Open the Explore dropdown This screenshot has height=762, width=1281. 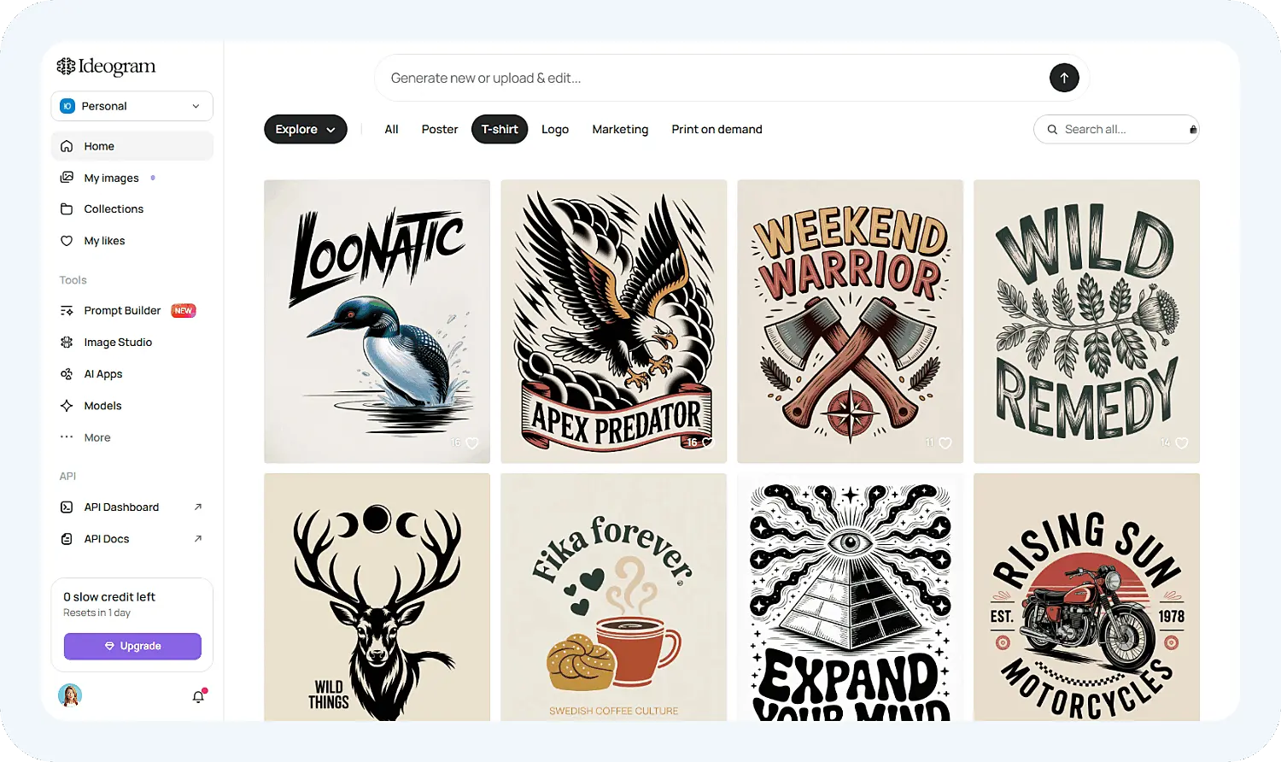(x=306, y=129)
